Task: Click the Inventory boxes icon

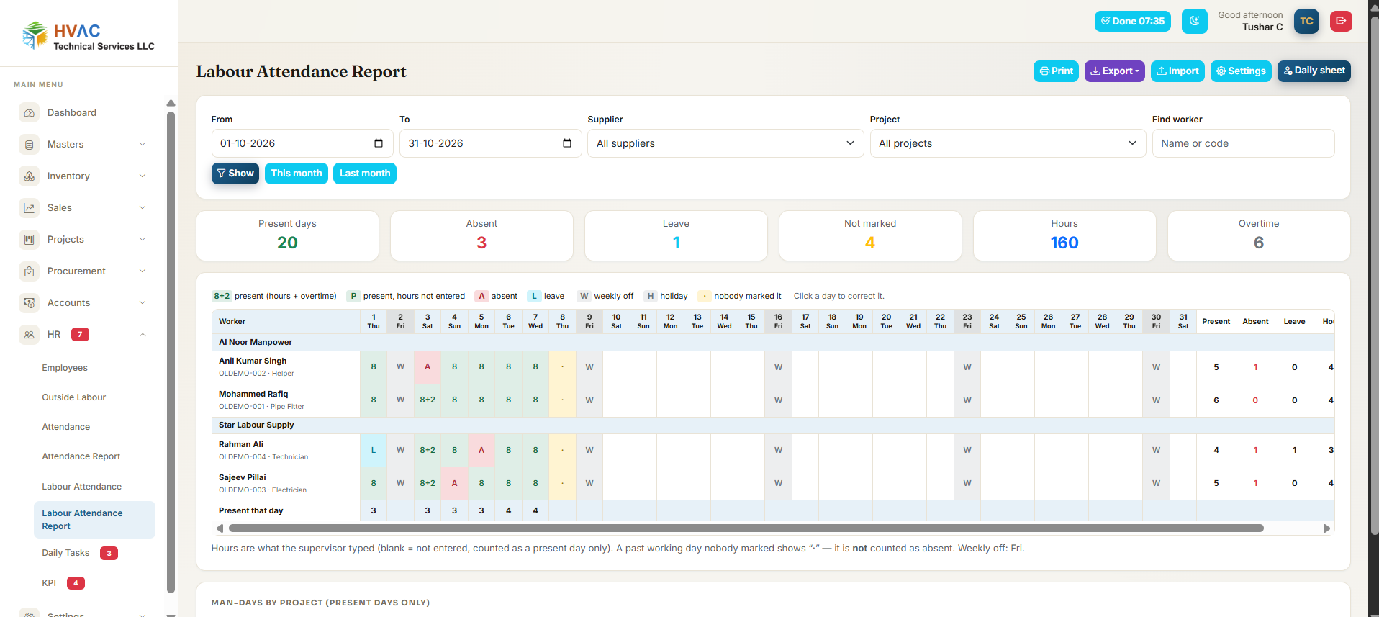Action: pos(30,176)
